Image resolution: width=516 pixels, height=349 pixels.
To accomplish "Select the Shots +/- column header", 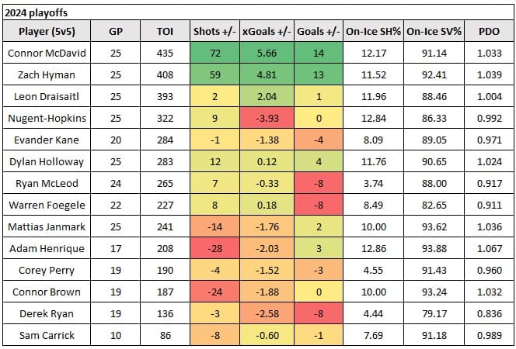I will 214,33.
